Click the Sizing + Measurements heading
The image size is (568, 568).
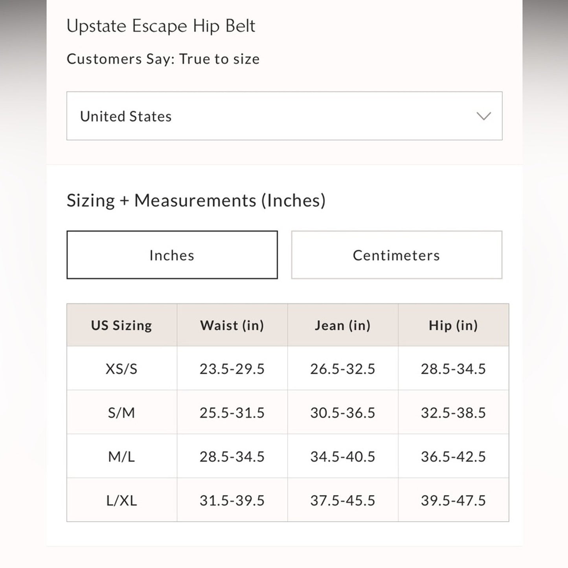pos(196,200)
